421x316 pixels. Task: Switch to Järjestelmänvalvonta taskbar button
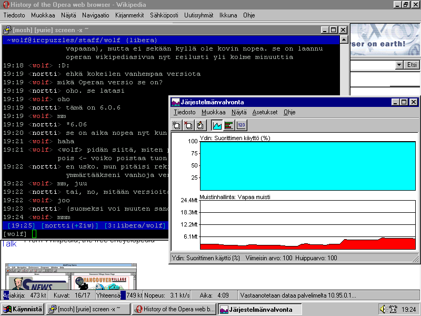click(259, 309)
